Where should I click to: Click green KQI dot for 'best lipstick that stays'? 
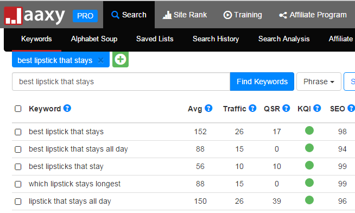tap(309, 130)
